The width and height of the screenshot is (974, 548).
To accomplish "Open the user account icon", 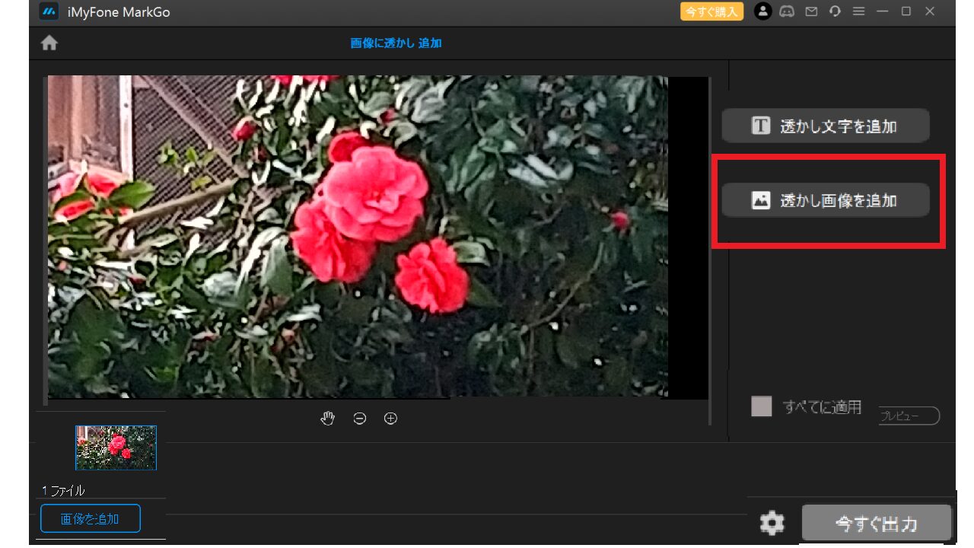I will (x=762, y=11).
